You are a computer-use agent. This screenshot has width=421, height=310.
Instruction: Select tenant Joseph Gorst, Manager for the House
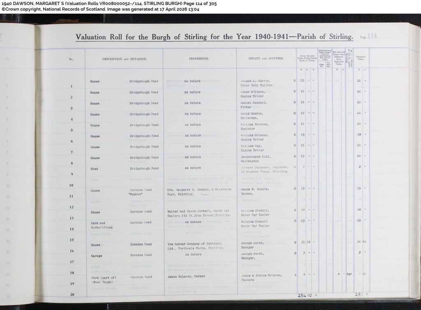coord(253,245)
